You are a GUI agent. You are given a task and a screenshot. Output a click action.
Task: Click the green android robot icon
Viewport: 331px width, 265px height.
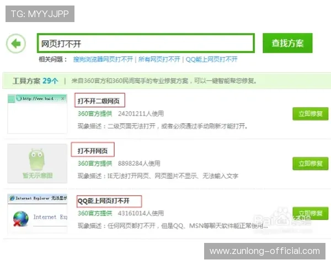click(x=36, y=160)
